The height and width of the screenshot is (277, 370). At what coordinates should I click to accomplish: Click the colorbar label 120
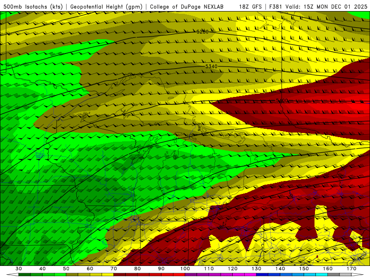pos(233,269)
